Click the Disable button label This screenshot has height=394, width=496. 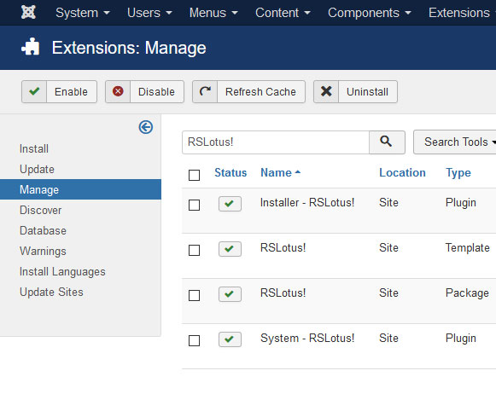[x=156, y=91]
